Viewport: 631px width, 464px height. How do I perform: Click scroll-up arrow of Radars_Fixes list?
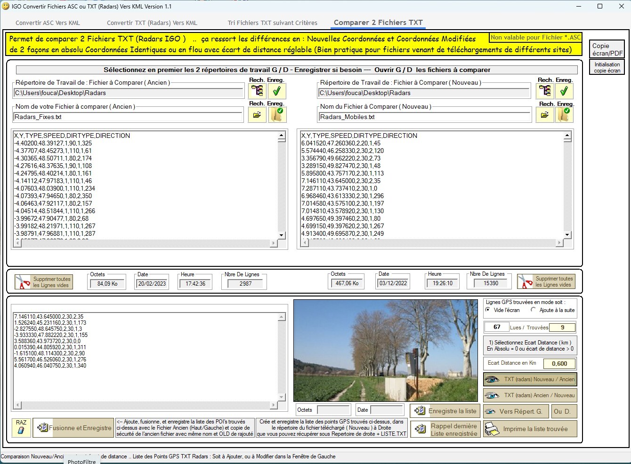click(x=282, y=136)
